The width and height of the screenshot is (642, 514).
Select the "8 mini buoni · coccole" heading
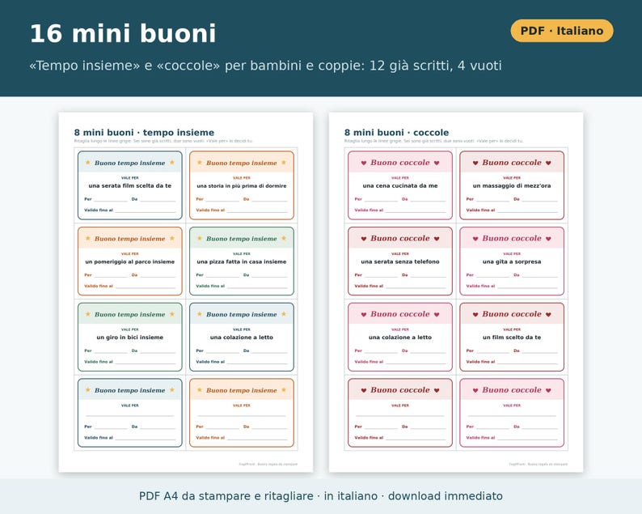[396, 133]
